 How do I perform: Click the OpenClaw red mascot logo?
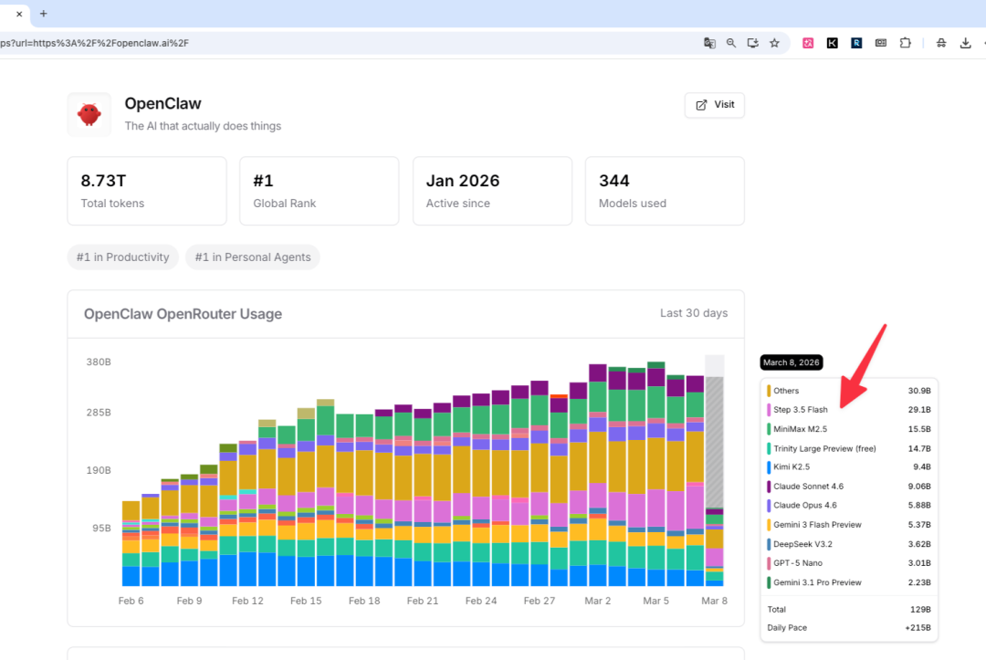pyautogui.click(x=89, y=114)
